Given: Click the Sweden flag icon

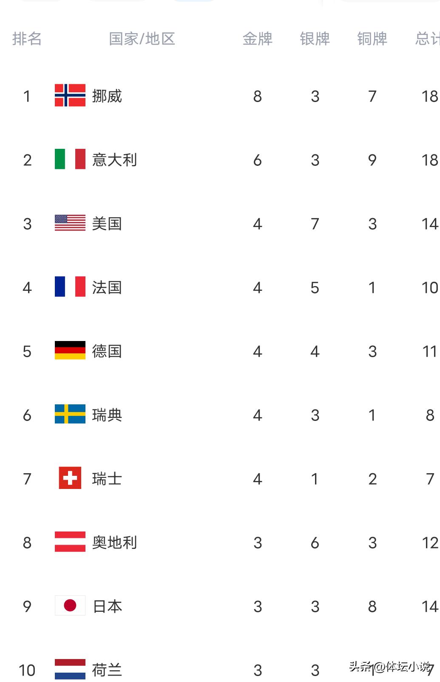Looking at the screenshot, I should [x=70, y=414].
